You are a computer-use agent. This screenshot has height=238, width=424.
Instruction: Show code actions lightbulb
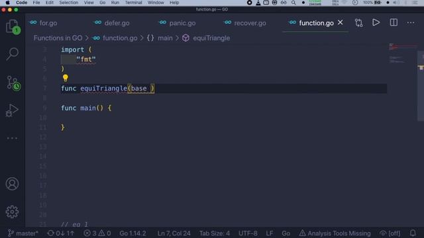[x=66, y=78]
